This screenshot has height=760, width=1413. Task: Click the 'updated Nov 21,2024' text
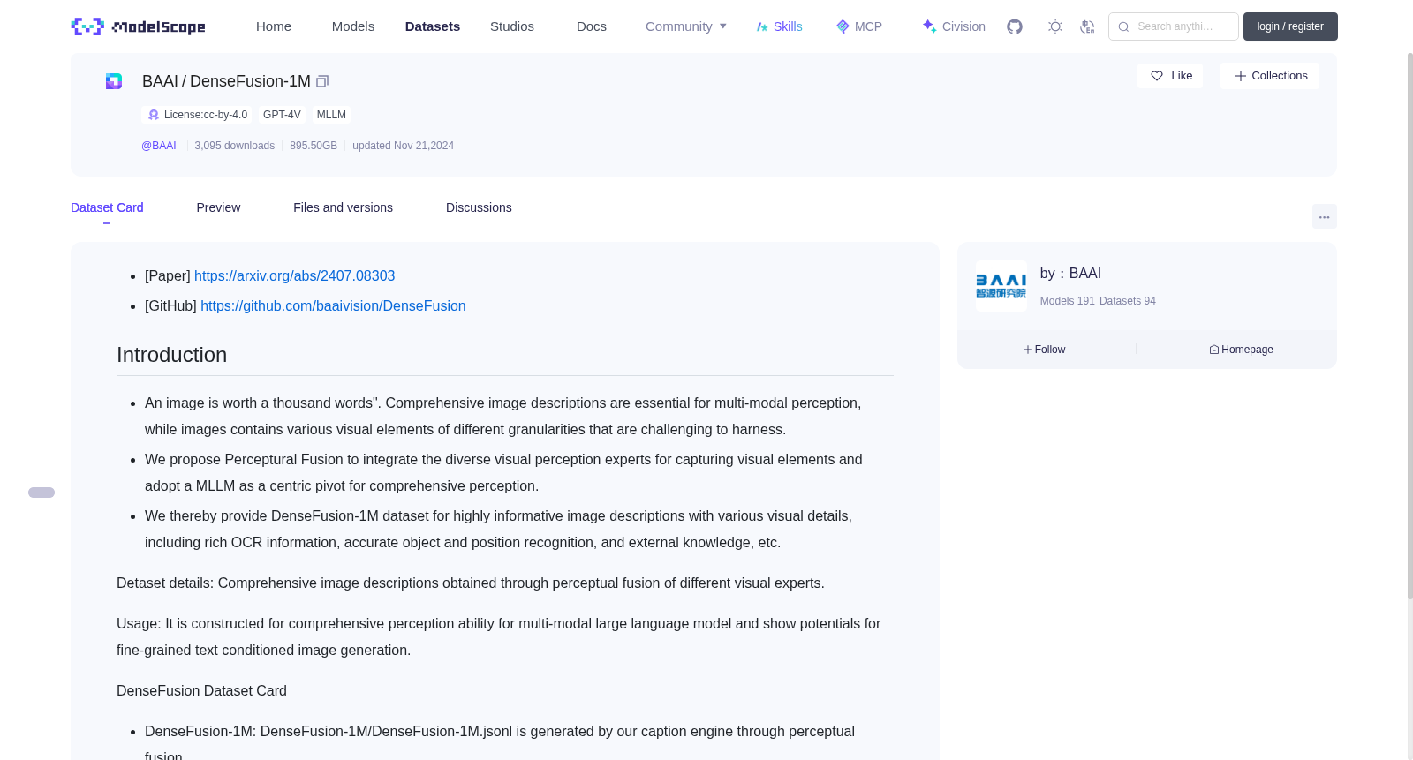[403, 146]
